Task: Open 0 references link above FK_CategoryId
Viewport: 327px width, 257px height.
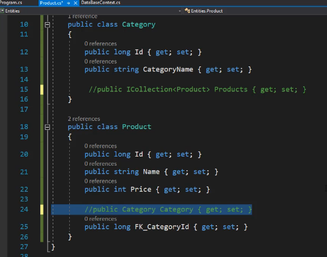Action: (100, 219)
